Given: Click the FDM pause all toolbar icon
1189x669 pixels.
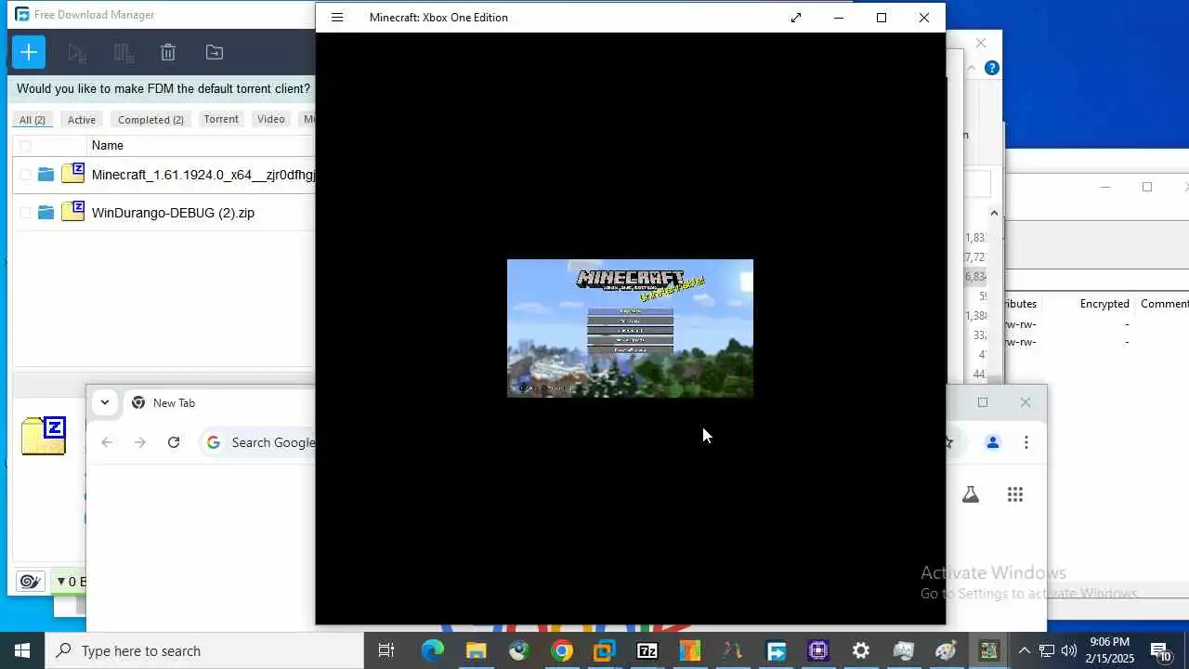Looking at the screenshot, I should [x=123, y=53].
